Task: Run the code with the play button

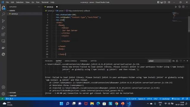Action: (176, 7)
